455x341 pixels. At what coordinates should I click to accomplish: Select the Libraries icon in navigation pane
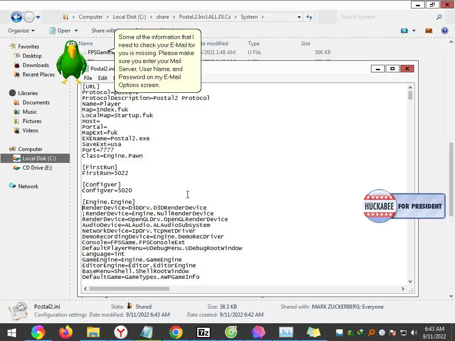pyautogui.click(x=12, y=93)
